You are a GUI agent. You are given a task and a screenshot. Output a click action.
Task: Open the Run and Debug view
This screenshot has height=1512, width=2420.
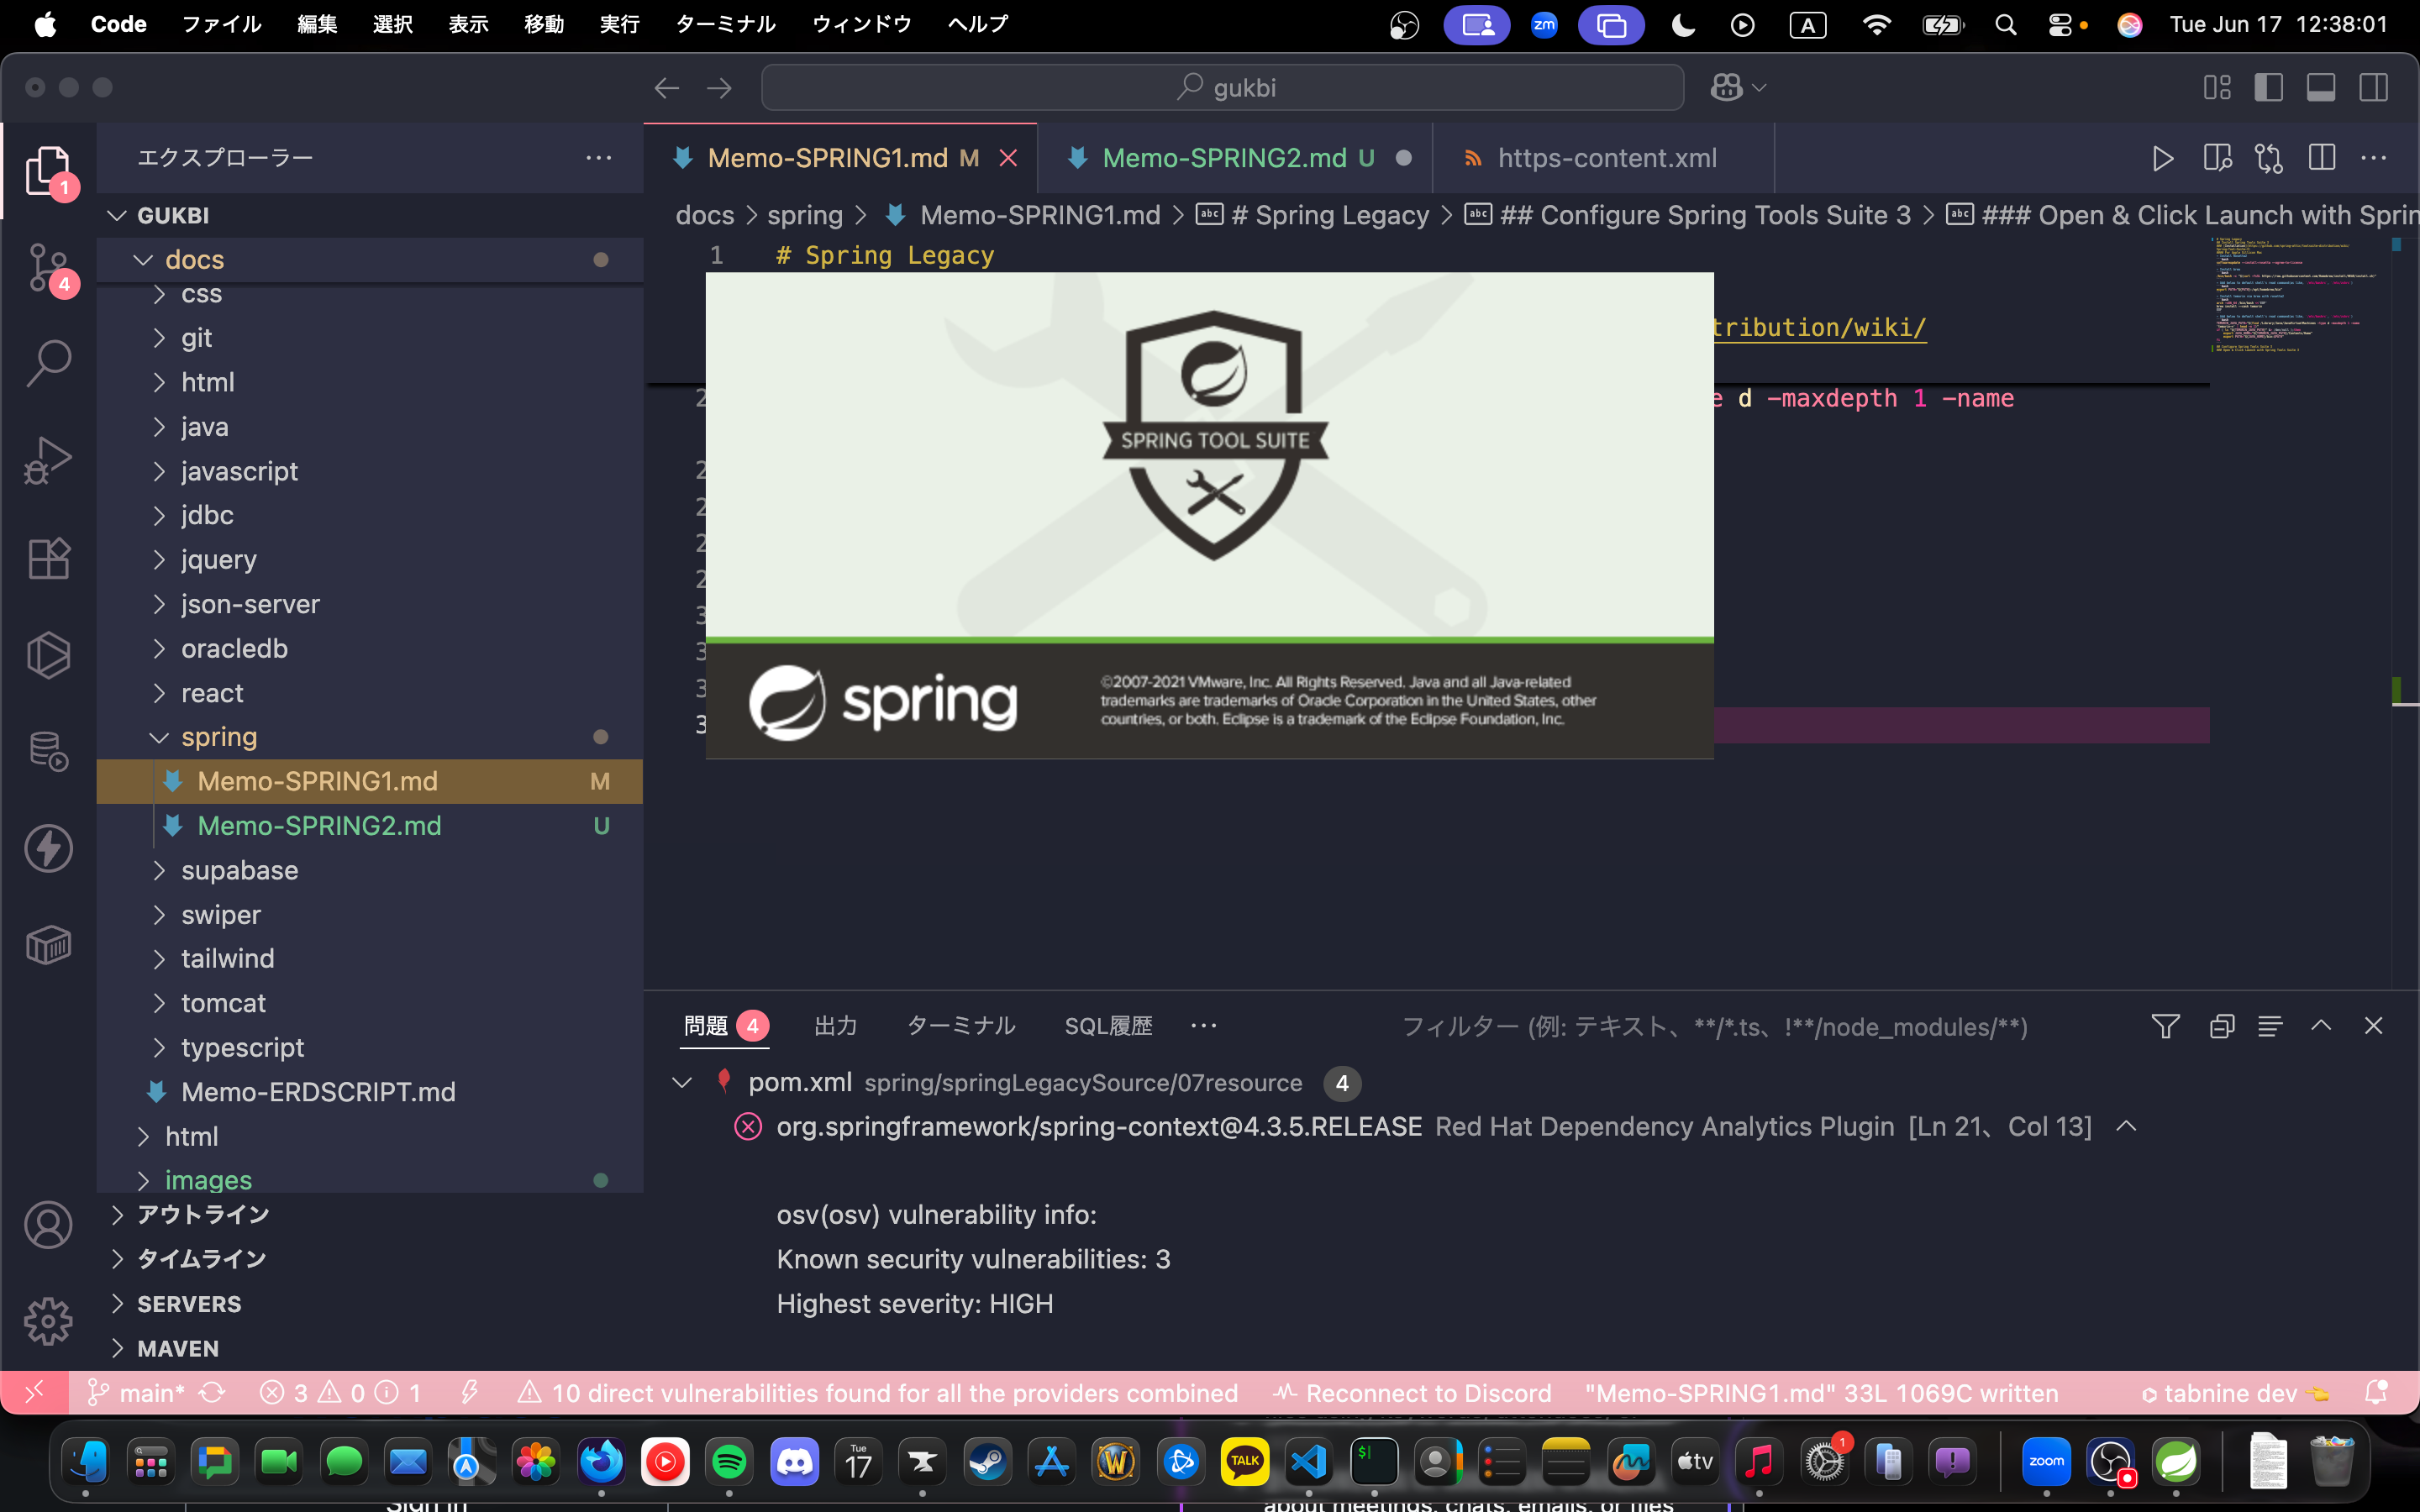(x=48, y=460)
